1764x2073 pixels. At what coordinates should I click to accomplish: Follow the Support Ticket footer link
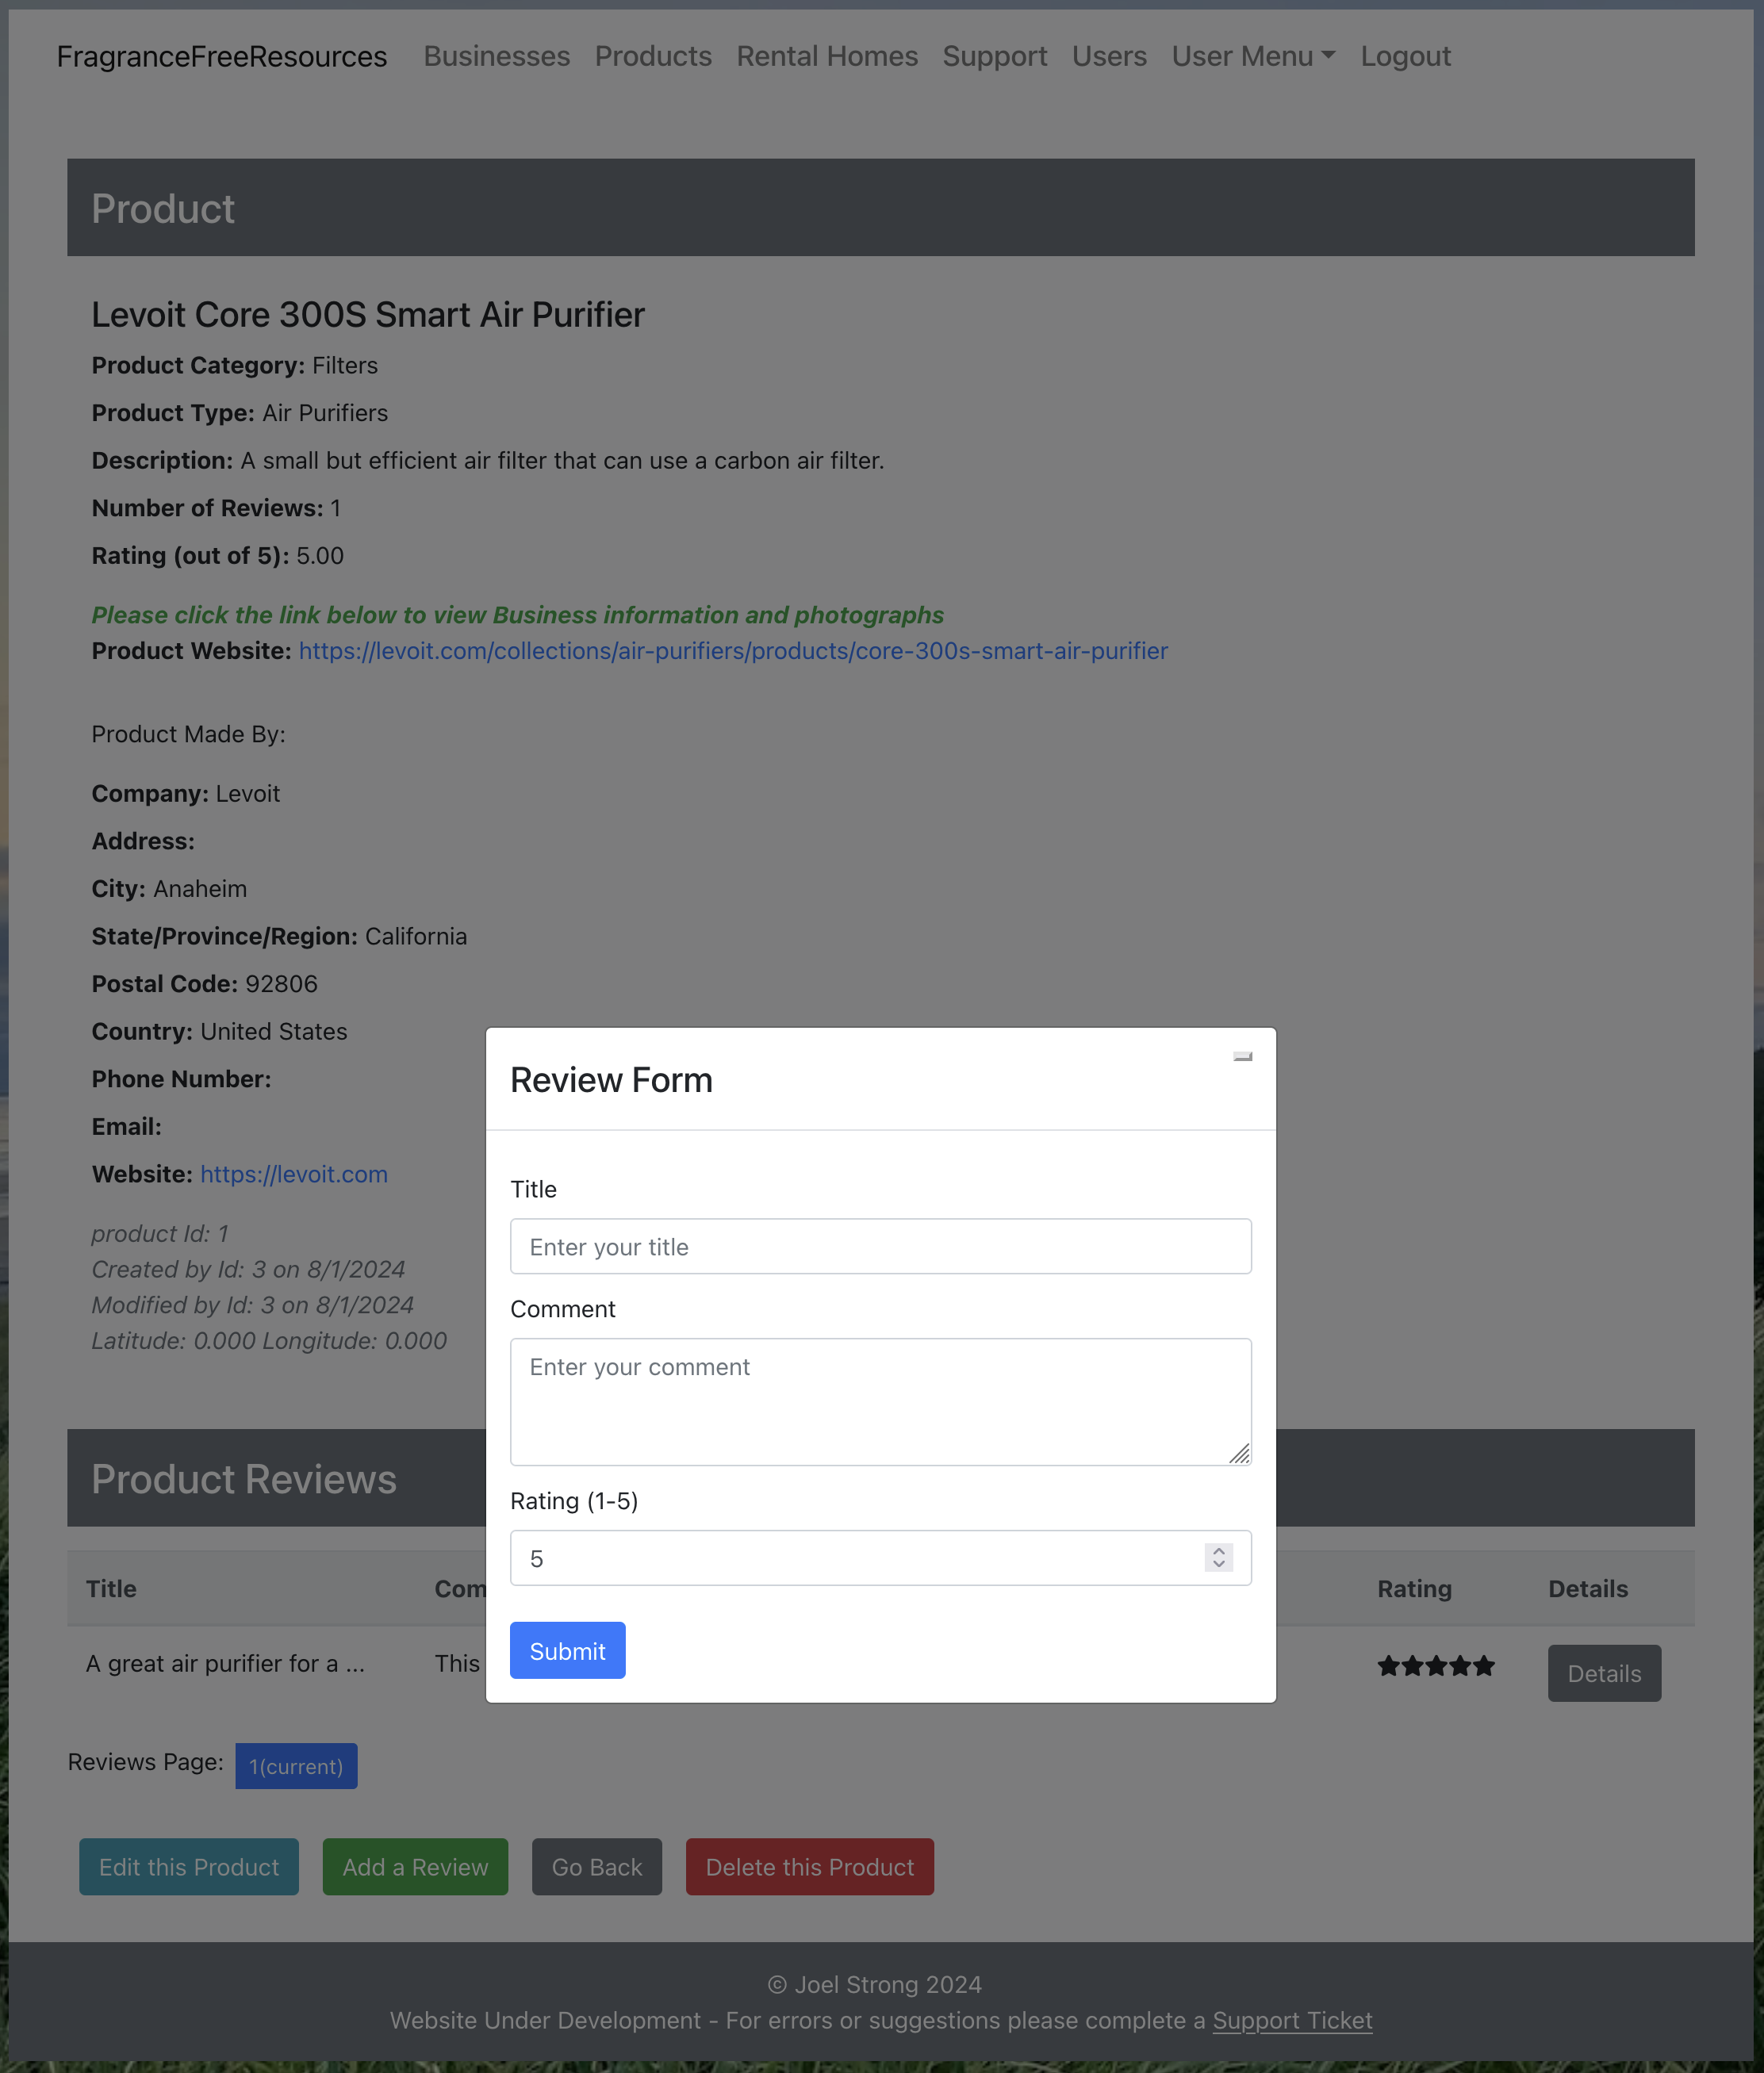point(1292,2021)
